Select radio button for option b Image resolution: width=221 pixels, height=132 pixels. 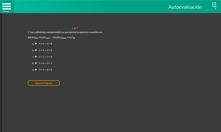[x=36, y=50]
